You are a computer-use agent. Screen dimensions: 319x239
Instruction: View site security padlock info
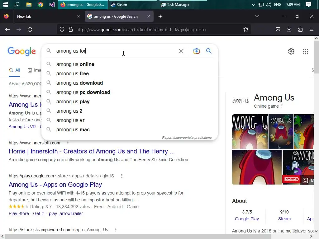71,30
